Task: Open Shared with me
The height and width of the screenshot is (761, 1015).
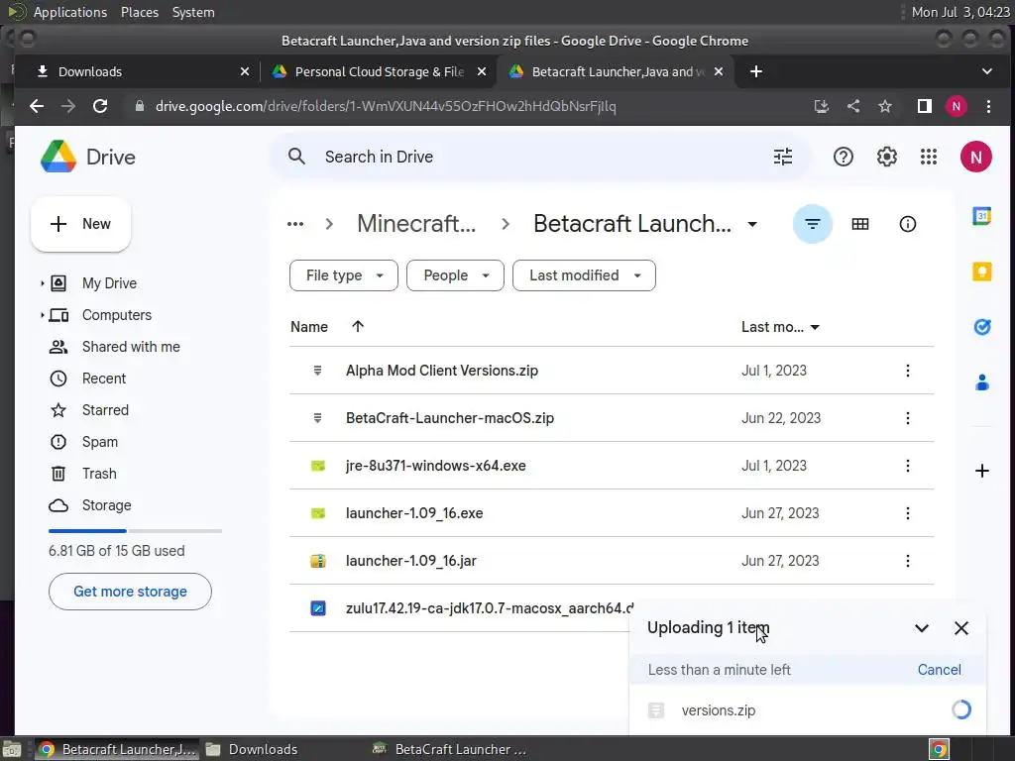Action: (131, 347)
